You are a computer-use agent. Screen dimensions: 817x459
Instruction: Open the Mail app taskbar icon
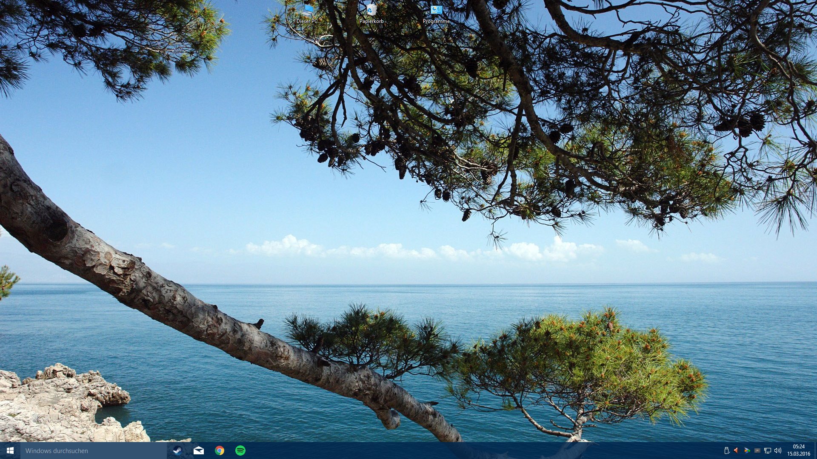(x=198, y=450)
